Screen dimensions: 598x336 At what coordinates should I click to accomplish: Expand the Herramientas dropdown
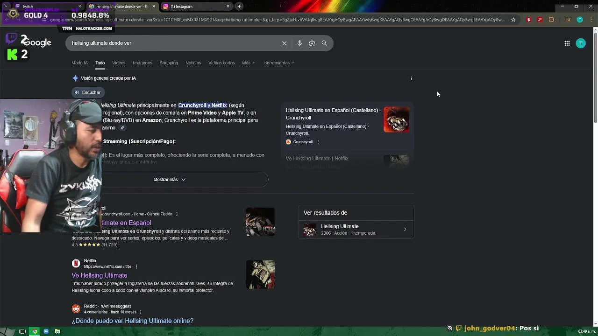click(278, 63)
